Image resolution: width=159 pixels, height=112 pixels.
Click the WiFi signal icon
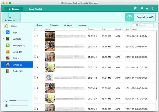point(130,17)
